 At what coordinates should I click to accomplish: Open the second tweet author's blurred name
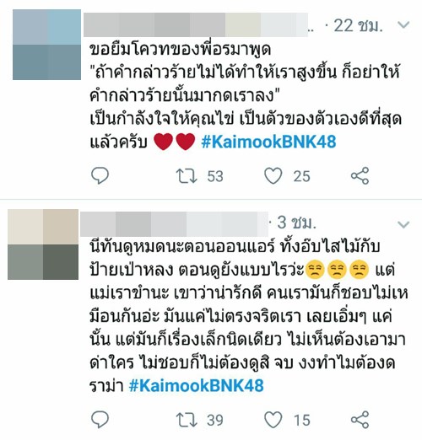(174, 224)
